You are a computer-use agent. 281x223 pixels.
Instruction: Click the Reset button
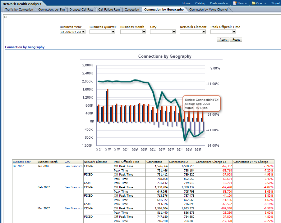[236, 40]
